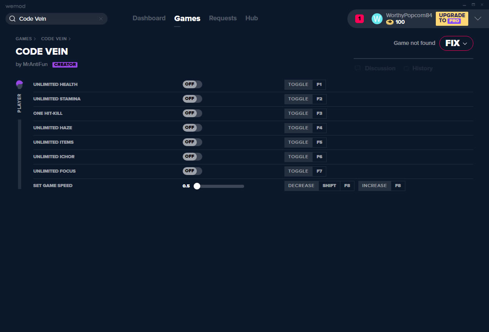Click F8 key for Increase game speed
Image resolution: width=489 pixels, height=332 pixels.
tap(398, 186)
